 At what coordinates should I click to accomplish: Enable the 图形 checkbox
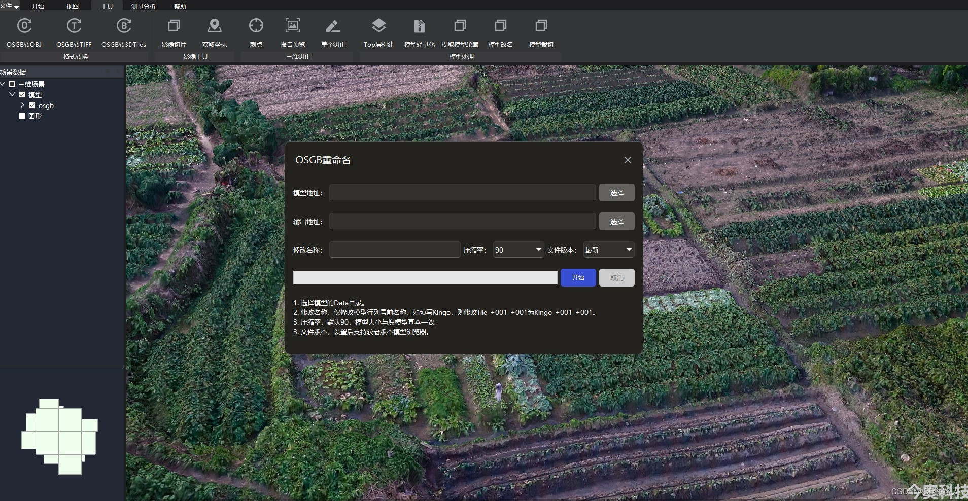pos(22,116)
